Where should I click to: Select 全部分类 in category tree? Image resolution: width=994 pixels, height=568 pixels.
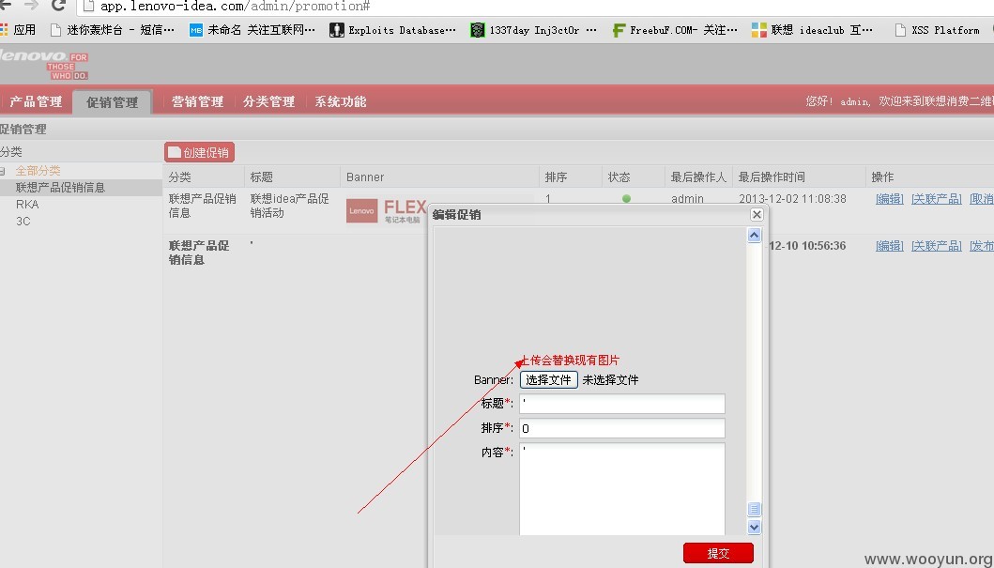coord(38,171)
